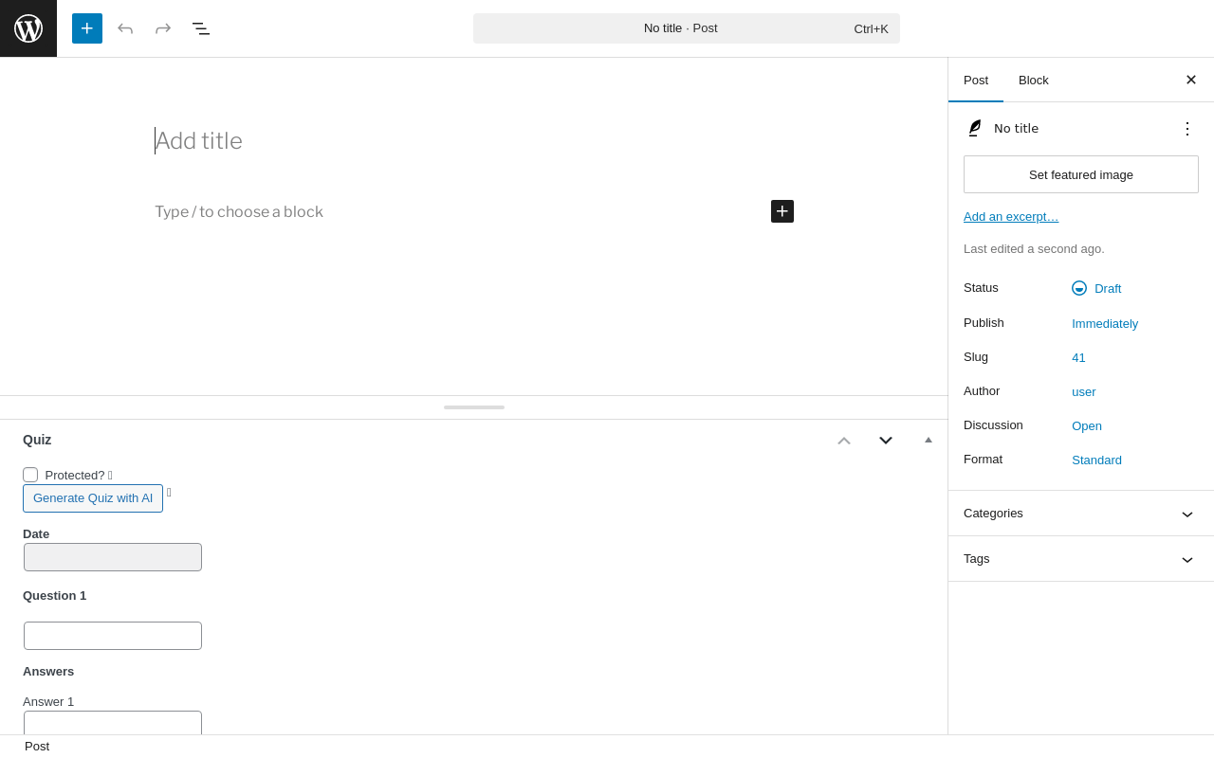Click the meta box resize handle bar

point(474,407)
